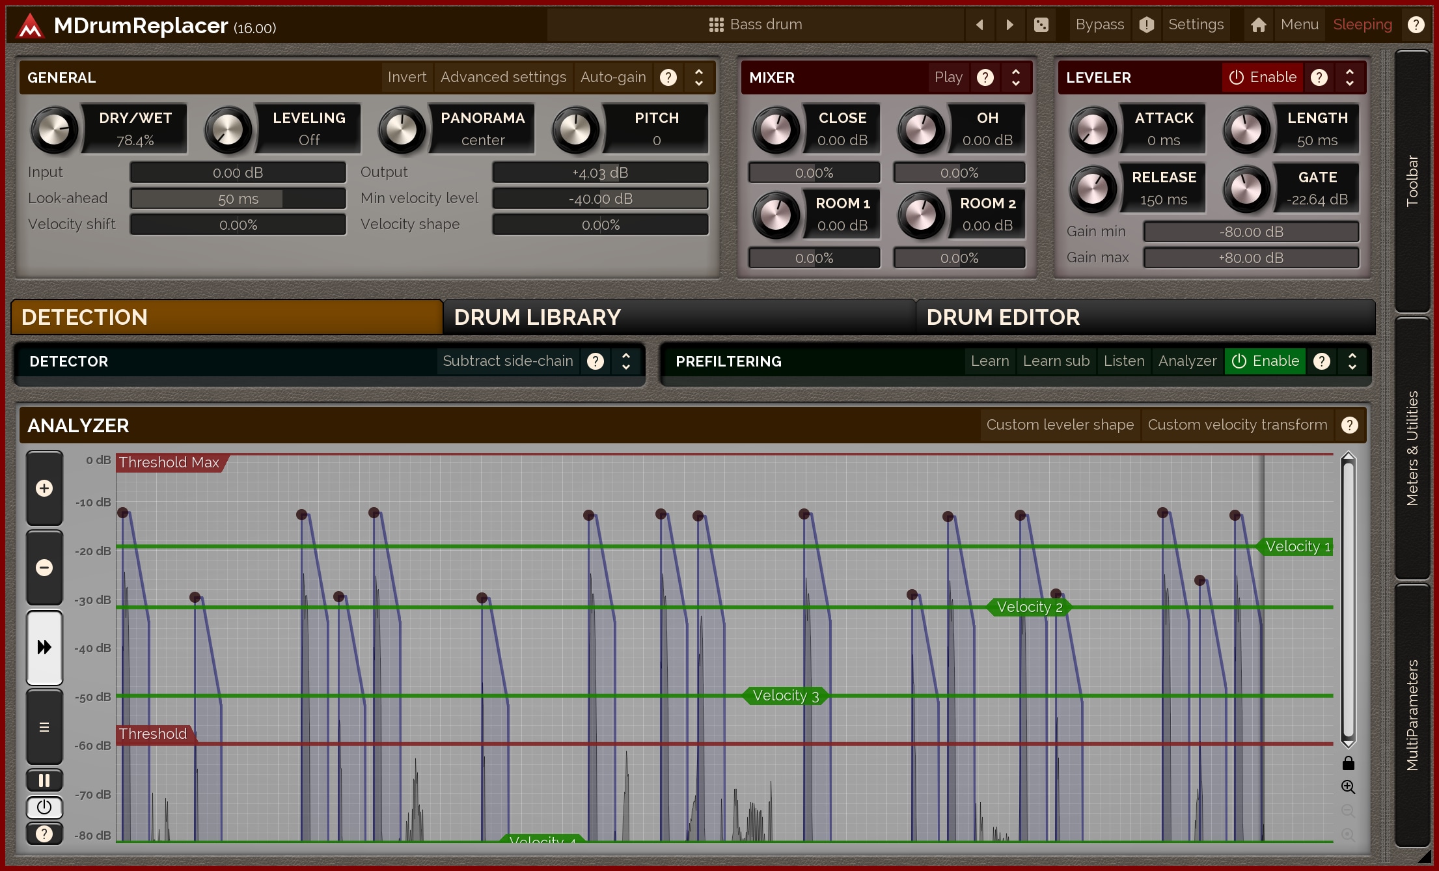Screen dimensions: 1439x871
Task: Open General panel preset arrows
Action: coord(699,77)
